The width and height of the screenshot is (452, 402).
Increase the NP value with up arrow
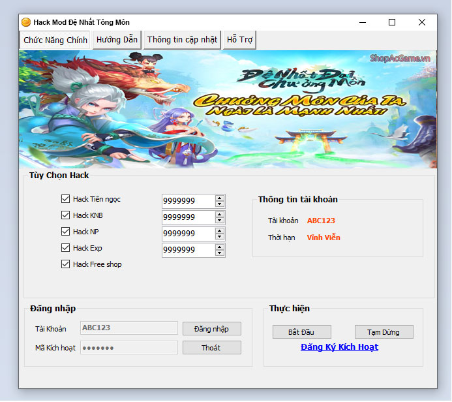(220, 231)
